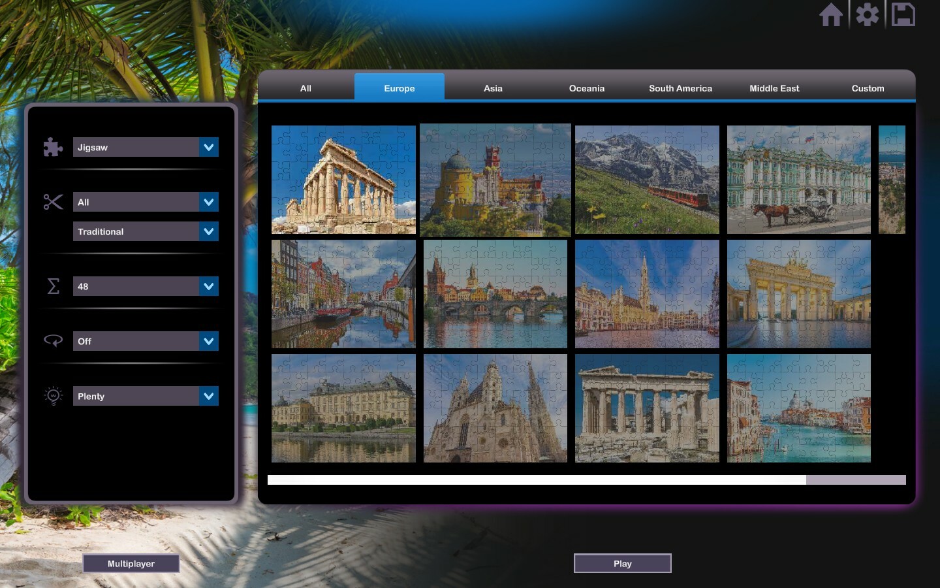The image size is (940, 588).
Task: Open the Plenty hints dropdown
Action: coord(146,396)
